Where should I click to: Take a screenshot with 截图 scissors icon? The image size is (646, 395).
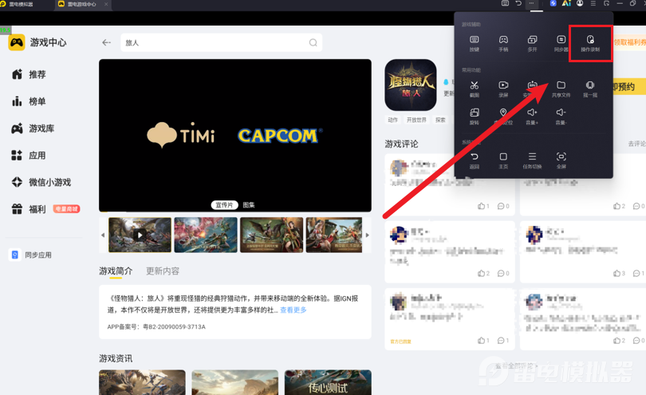tap(475, 89)
